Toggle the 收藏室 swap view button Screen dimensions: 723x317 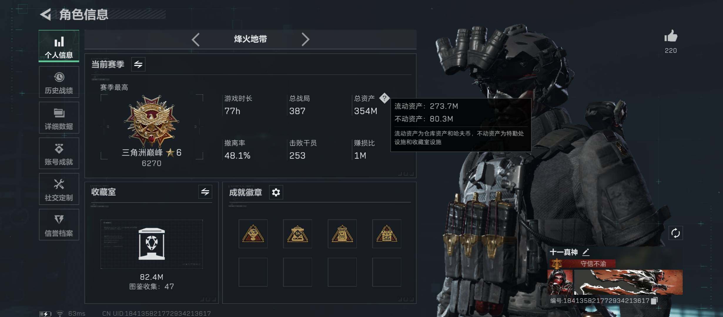tap(205, 192)
